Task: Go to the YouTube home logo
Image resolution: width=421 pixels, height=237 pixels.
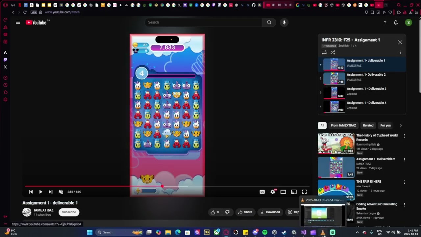Action: tap(36, 22)
